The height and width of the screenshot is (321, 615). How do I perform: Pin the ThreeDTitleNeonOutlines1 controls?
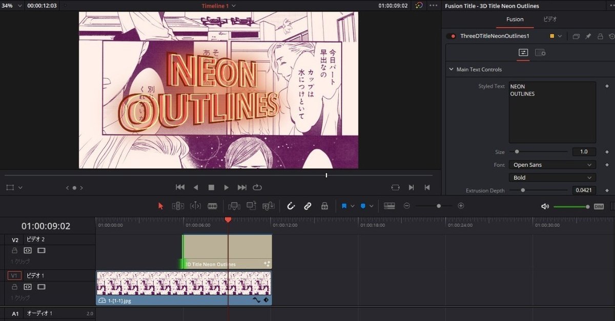588,36
